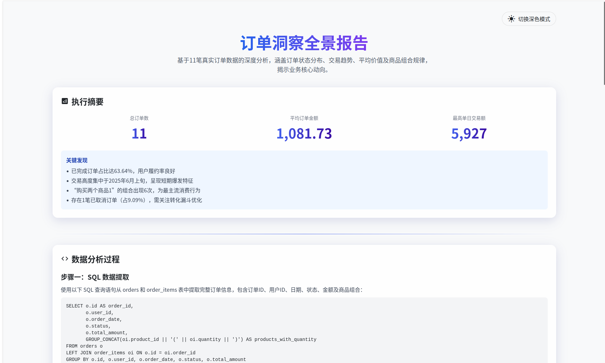
Task: Click the sun icon in the theme button
Action: click(x=511, y=19)
